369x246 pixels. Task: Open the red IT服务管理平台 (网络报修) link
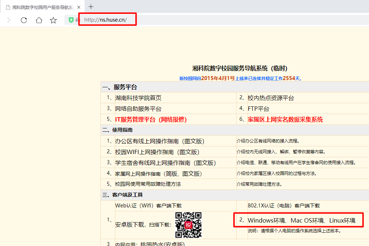(x=151, y=120)
